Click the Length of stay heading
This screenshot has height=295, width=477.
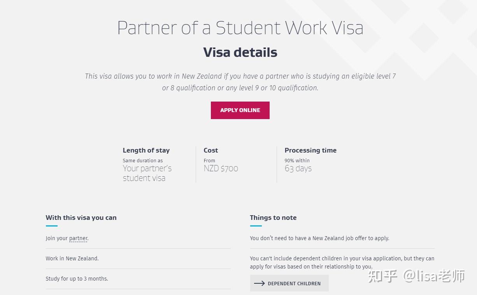(146, 150)
